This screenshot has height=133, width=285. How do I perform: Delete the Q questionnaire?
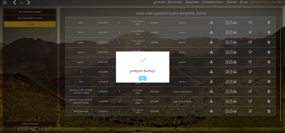(269, 72)
